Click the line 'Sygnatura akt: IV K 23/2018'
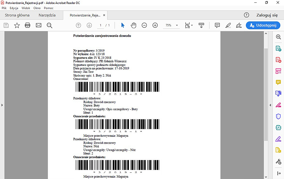 click(92, 58)
